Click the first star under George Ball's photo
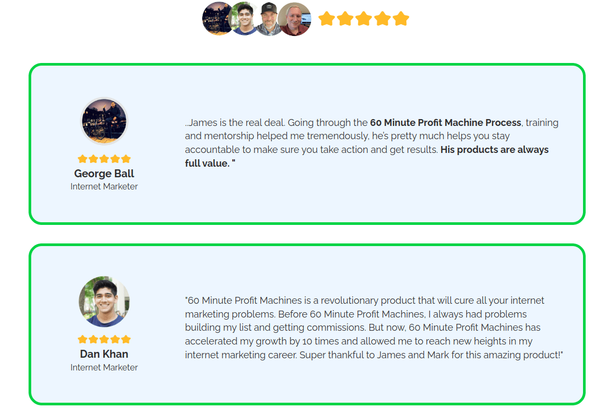Image resolution: width=601 pixels, height=417 pixels. (x=83, y=159)
